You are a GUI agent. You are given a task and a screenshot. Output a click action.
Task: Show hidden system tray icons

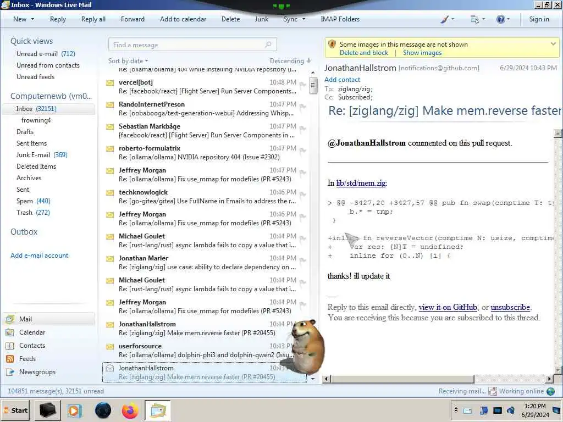[456, 409]
